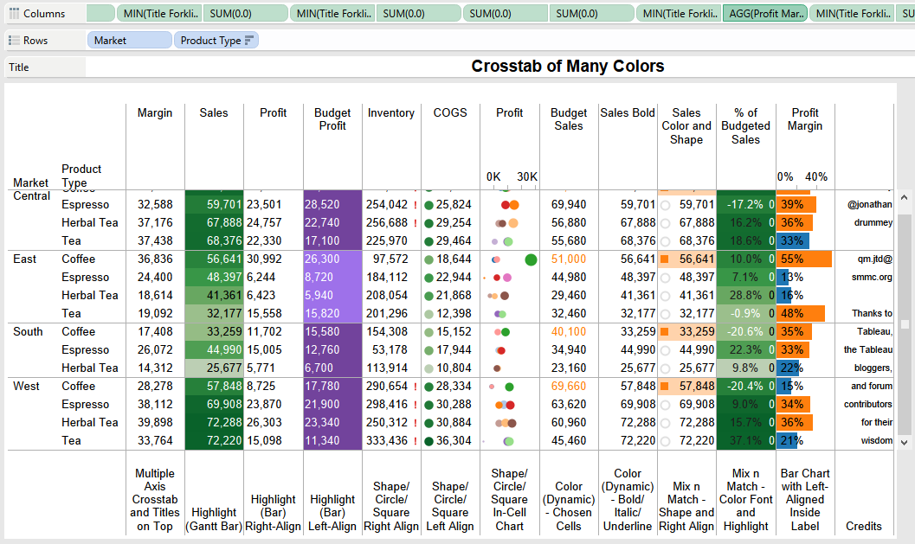This screenshot has height=544, width=915.
Task: Select the Budget Profit column header
Action: [332, 119]
